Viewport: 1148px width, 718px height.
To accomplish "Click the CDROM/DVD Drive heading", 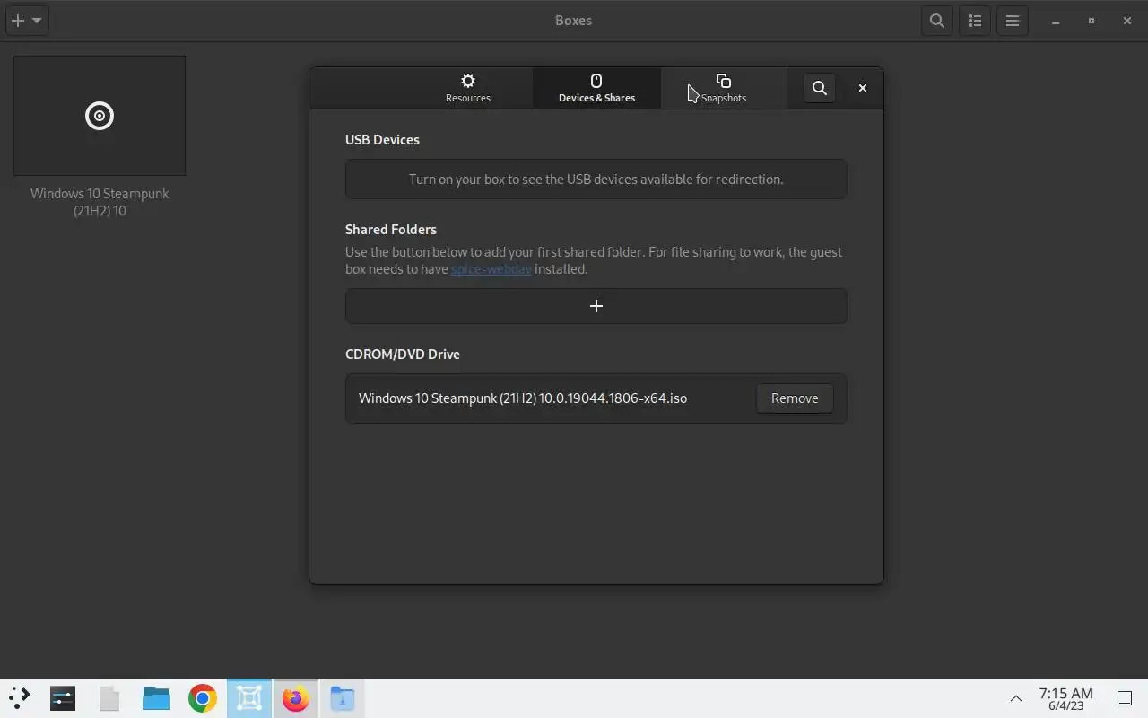I will tap(403, 354).
